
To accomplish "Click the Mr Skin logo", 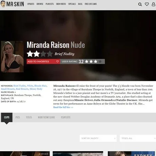I will point(12,4).
